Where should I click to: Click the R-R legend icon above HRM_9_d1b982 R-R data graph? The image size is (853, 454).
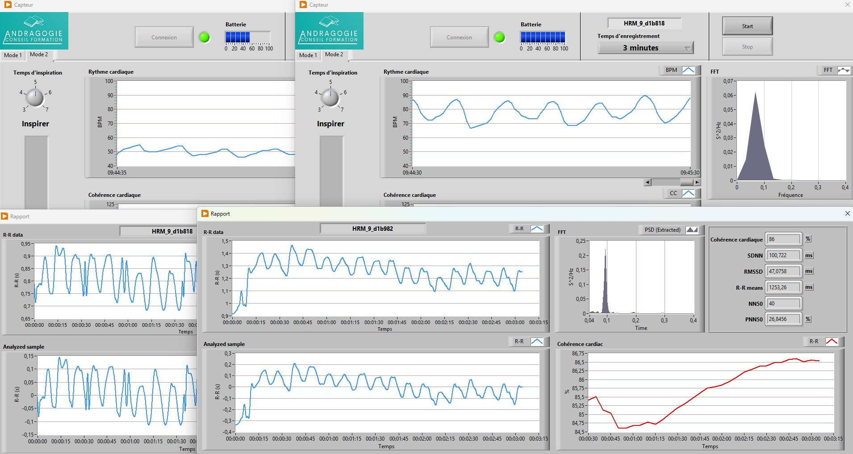(536, 229)
